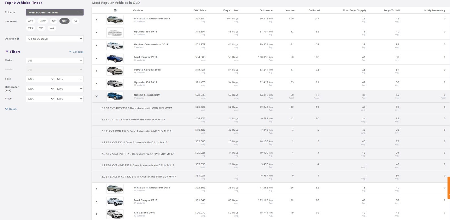Click the Ford Ranger 2015 thumbnail
Image resolution: width=450 pixels, height=220 pixels.
pos(115,202)
